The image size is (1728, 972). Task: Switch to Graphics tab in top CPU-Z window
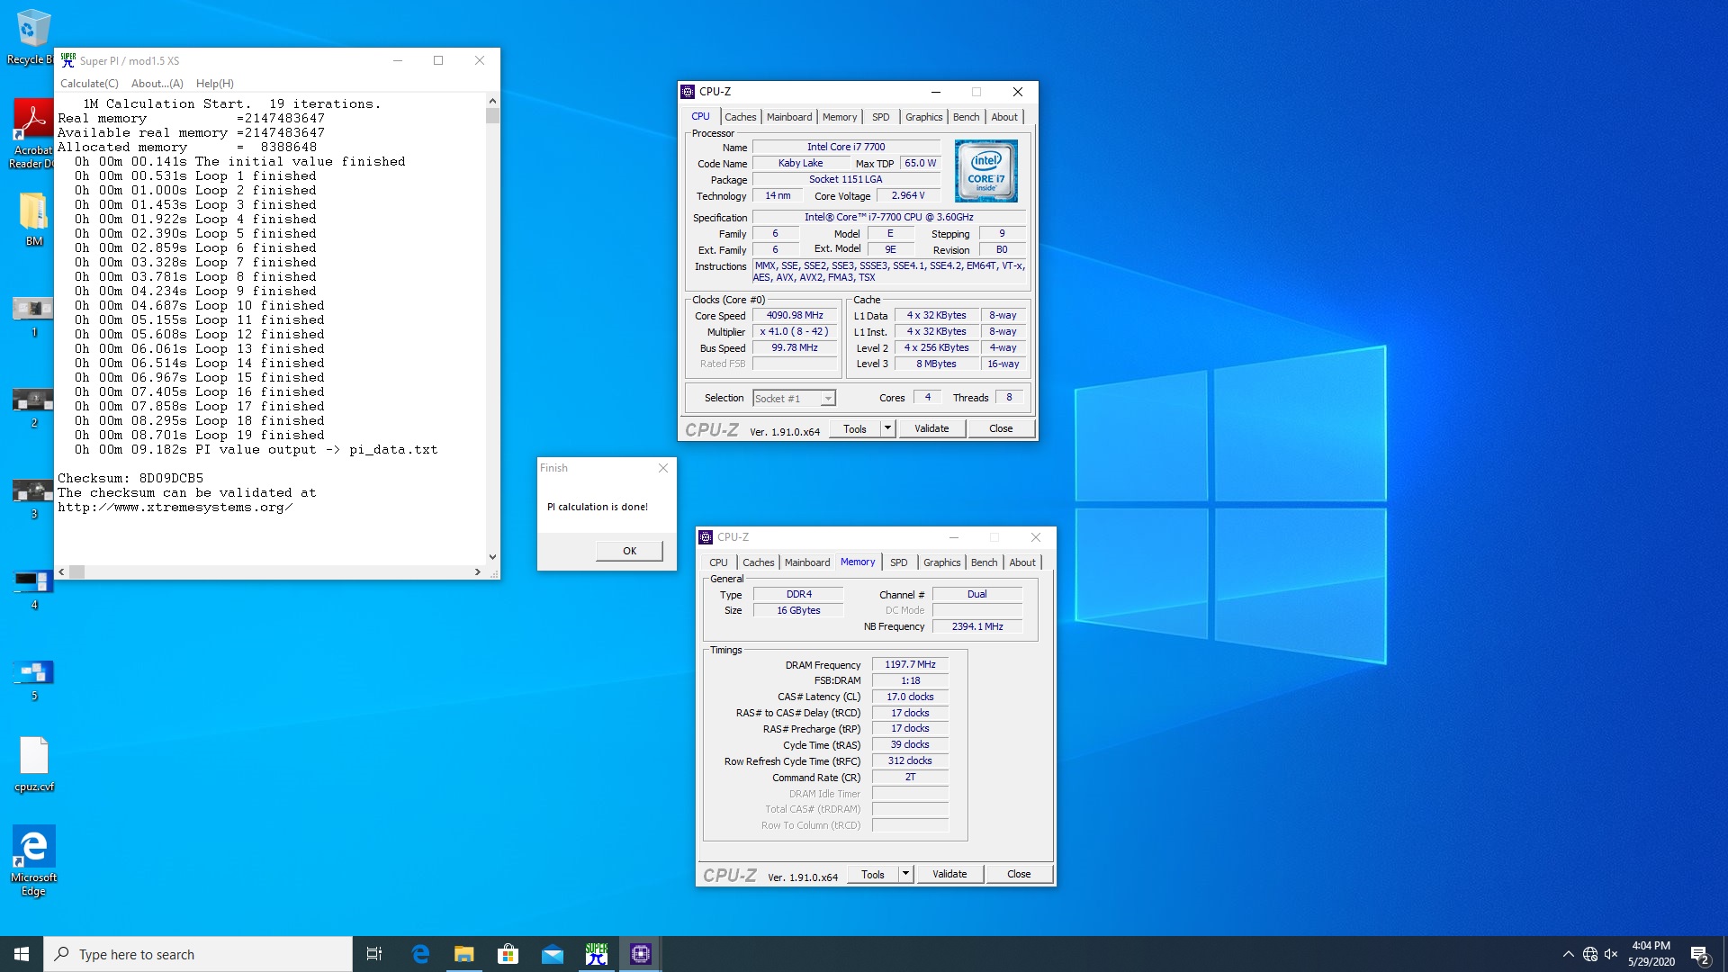tap(923, 117)
